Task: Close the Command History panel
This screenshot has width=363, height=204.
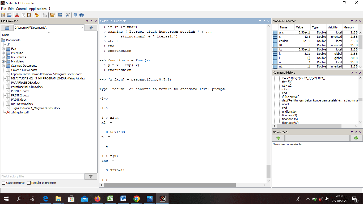Action: coord(360,73)
